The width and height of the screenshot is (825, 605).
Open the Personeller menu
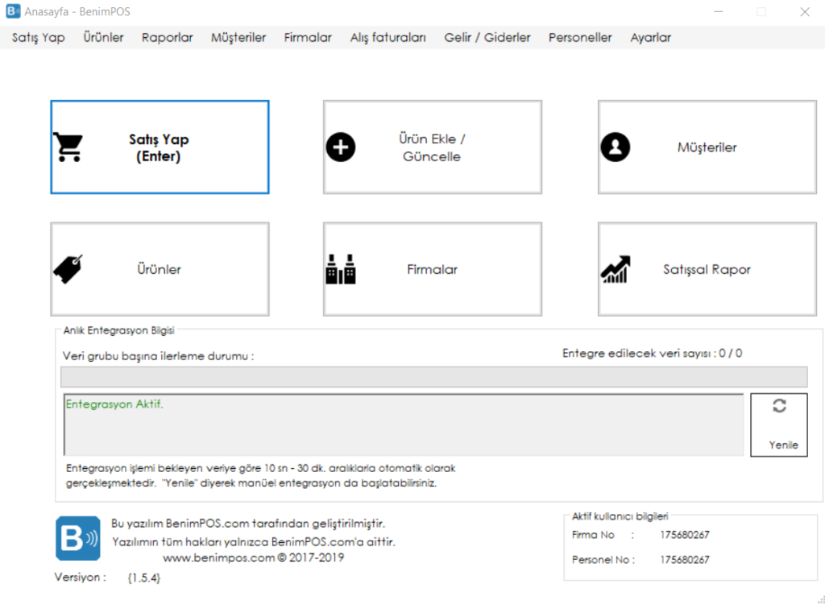(x=580, y=37)
